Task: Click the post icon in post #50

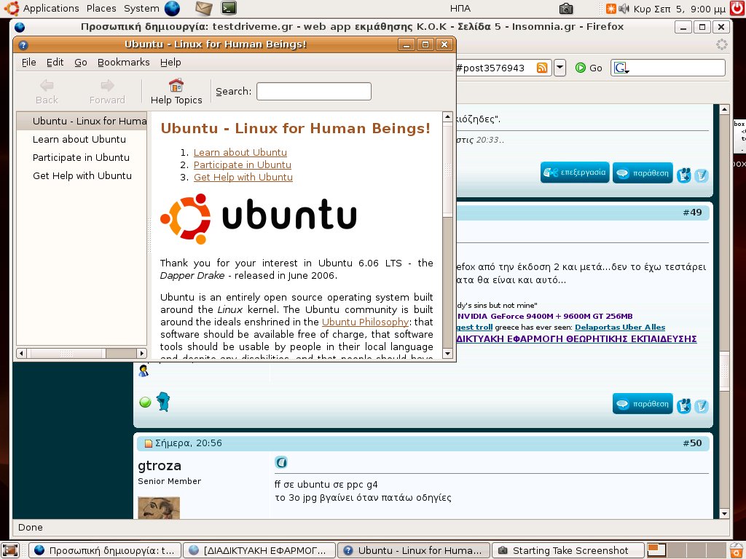Action: [x=281, y=462]
